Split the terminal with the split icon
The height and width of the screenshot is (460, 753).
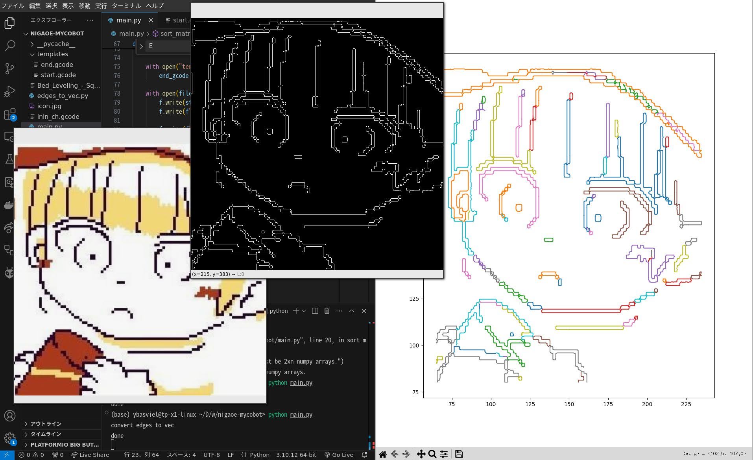coord(315,311)
